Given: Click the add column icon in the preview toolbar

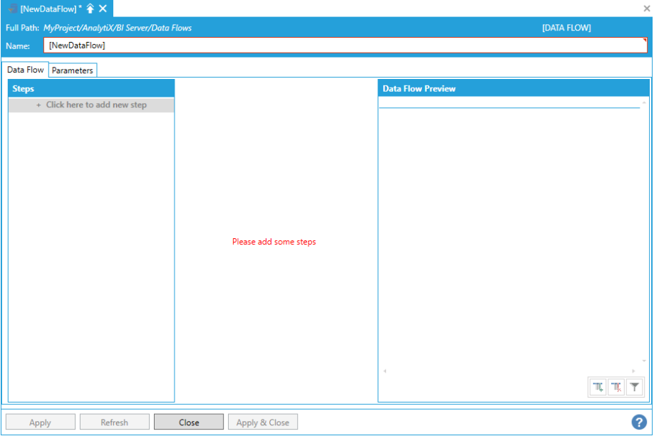Looking at the screenshot, I should (598, 387).
